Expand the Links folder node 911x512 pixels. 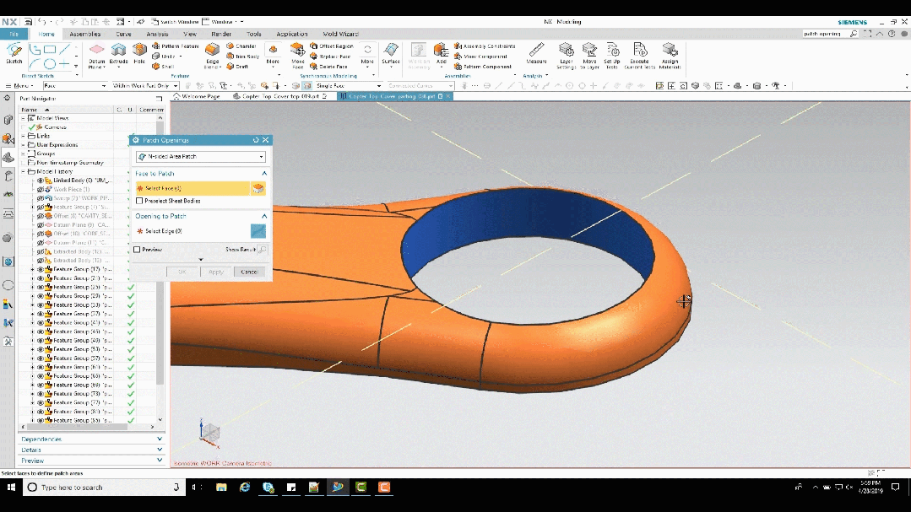[x=24, y=136]
